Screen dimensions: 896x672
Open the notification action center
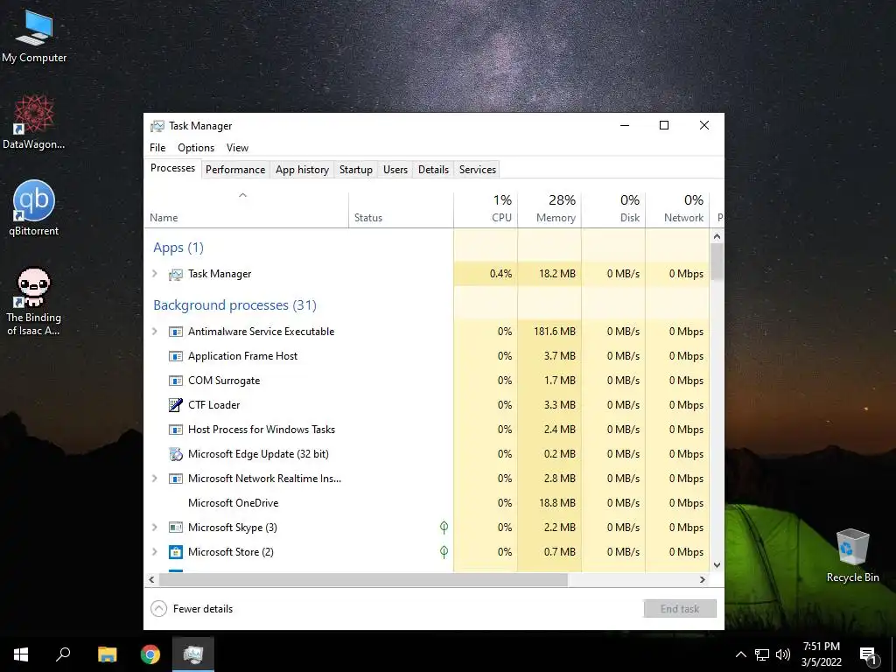(868, 655)
